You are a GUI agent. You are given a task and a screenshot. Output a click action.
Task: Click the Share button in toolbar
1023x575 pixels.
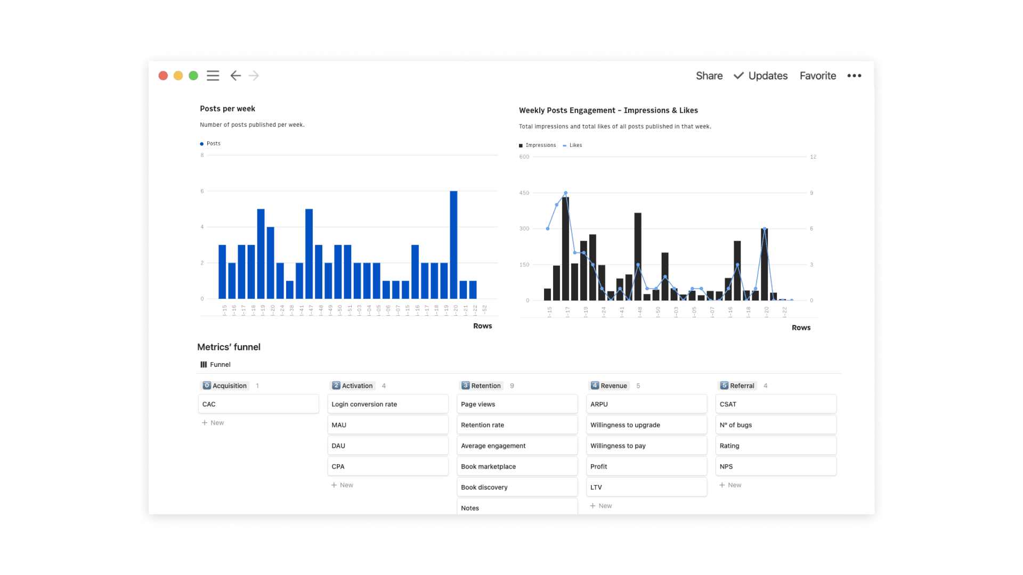(708, 75)
